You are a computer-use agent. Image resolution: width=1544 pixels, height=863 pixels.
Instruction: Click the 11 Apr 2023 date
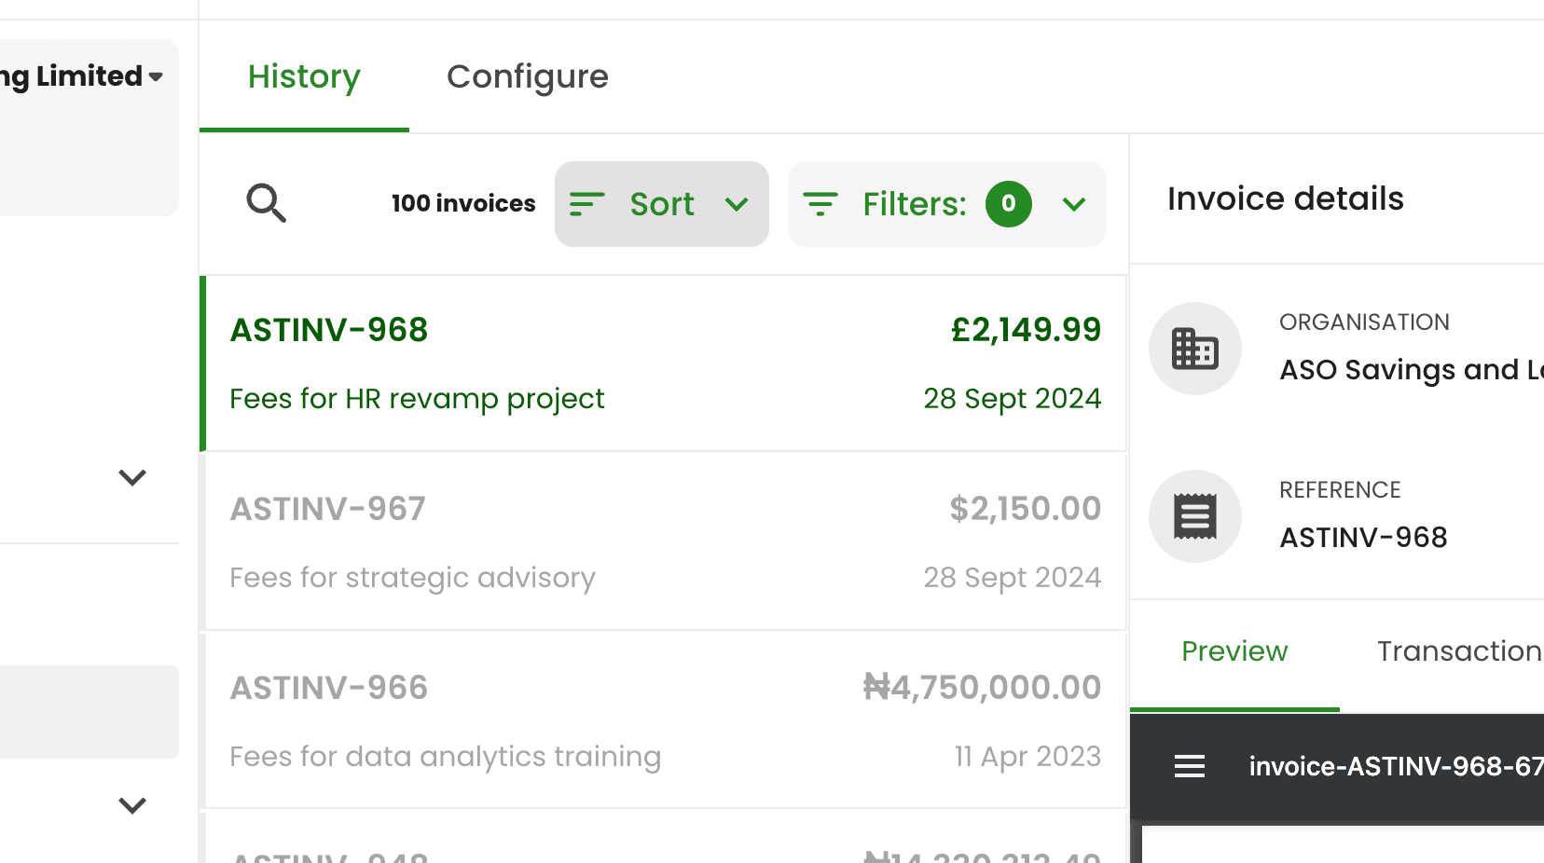(x=1028, y=757)
